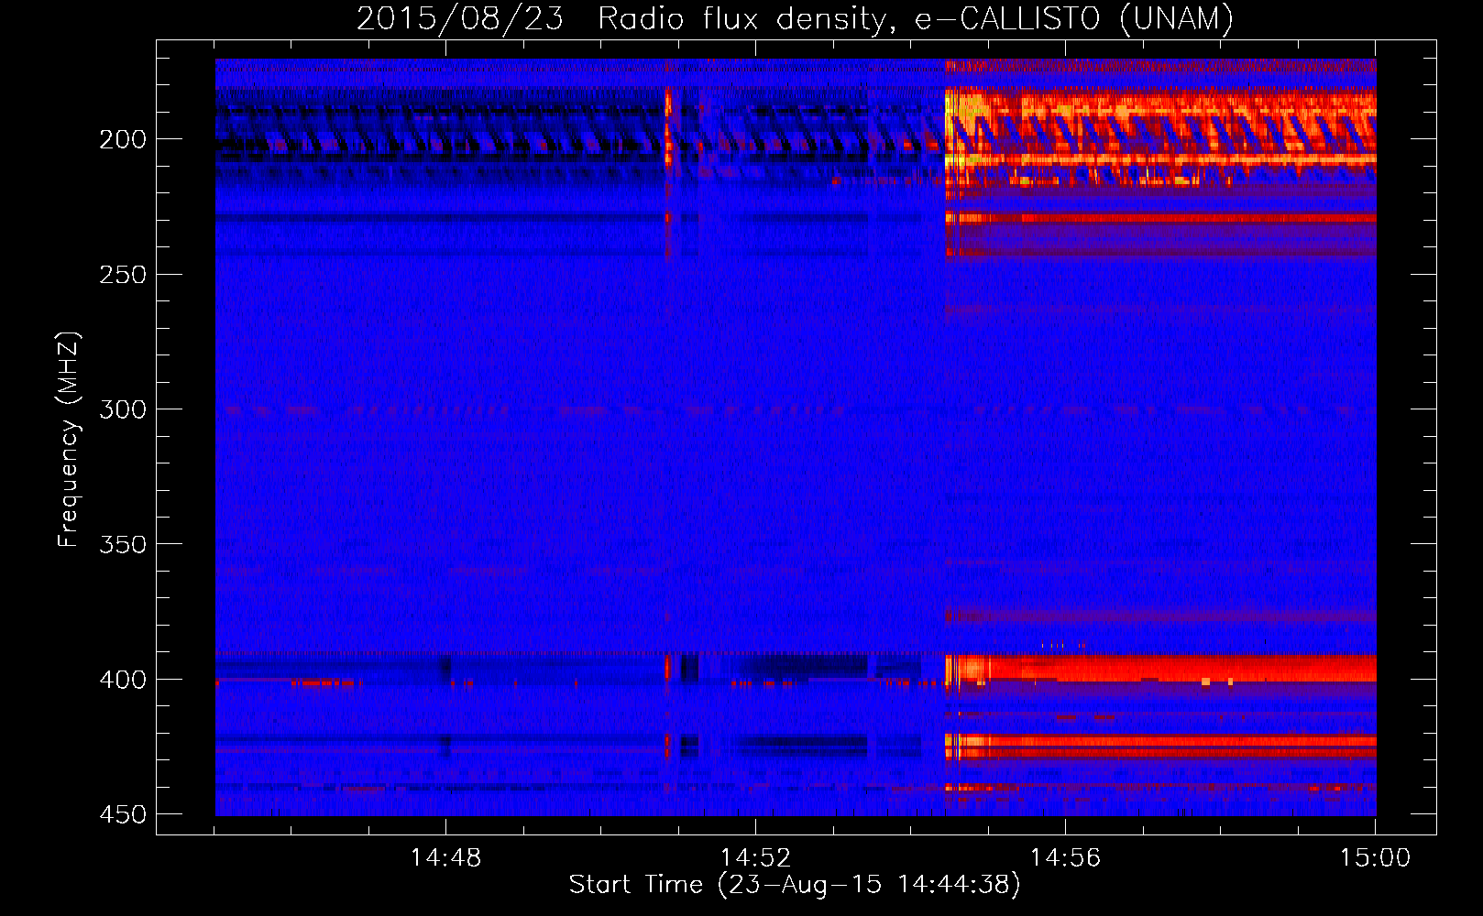
Task: Click the 250 frequency tick label
Action: (122, 275)
